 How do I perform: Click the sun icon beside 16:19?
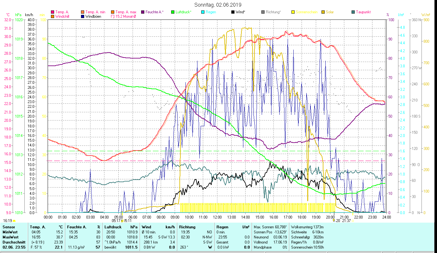point(14,221)
